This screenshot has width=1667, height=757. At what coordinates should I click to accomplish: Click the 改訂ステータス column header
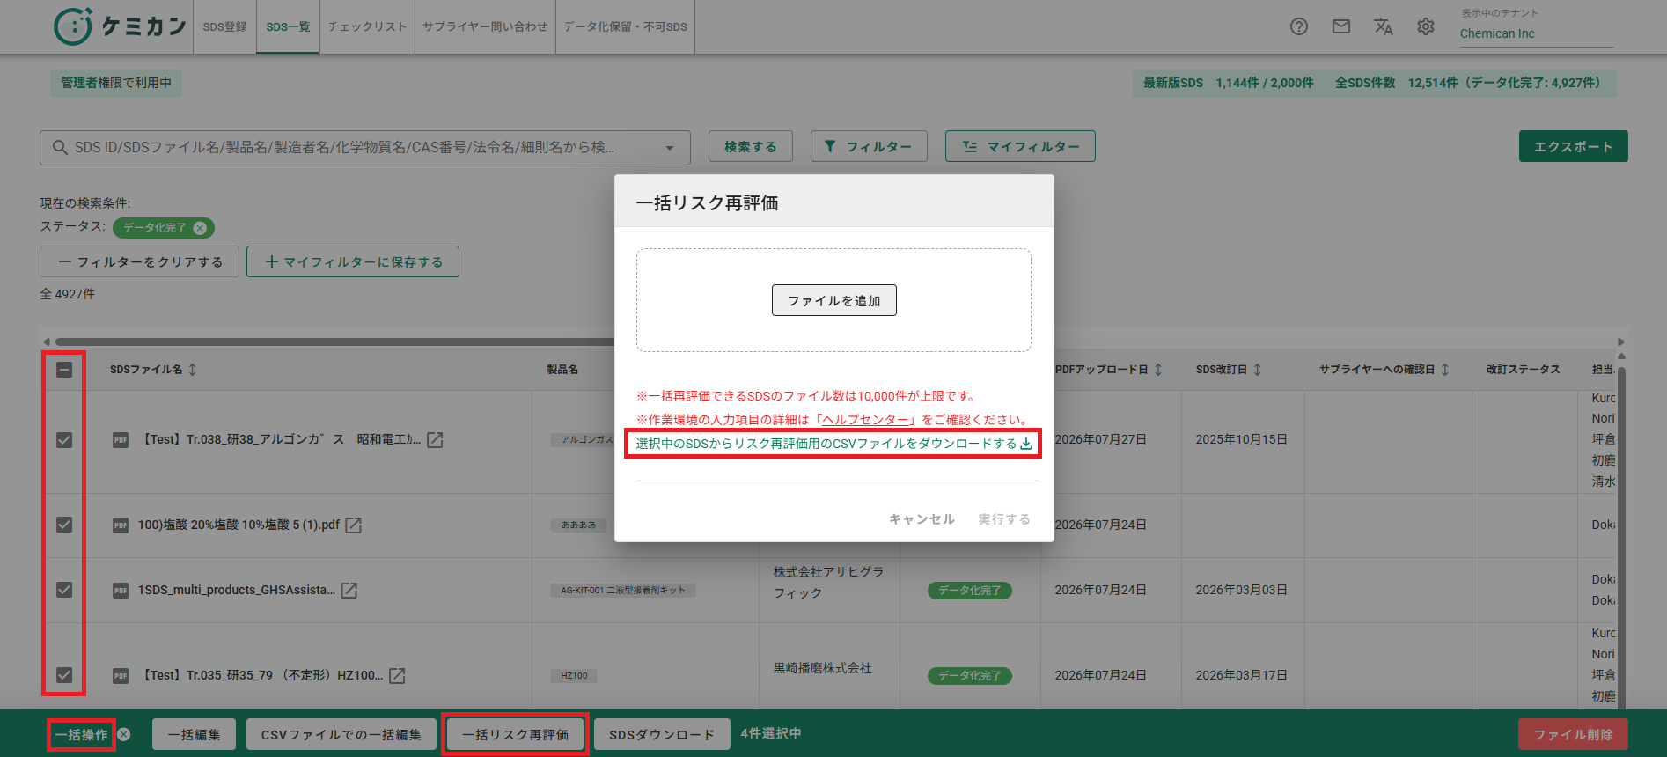click(1523, 370)
